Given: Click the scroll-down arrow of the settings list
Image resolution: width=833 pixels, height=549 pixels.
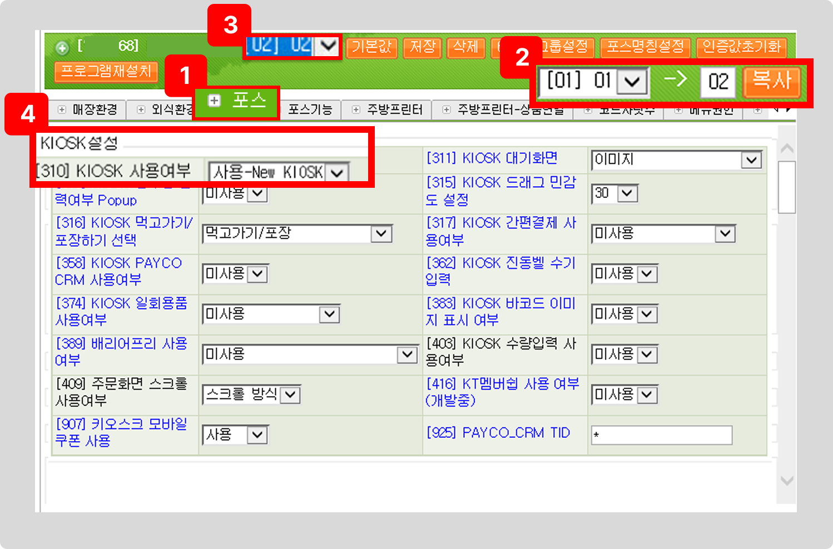Looking at the screenshot, I should 787,481.
